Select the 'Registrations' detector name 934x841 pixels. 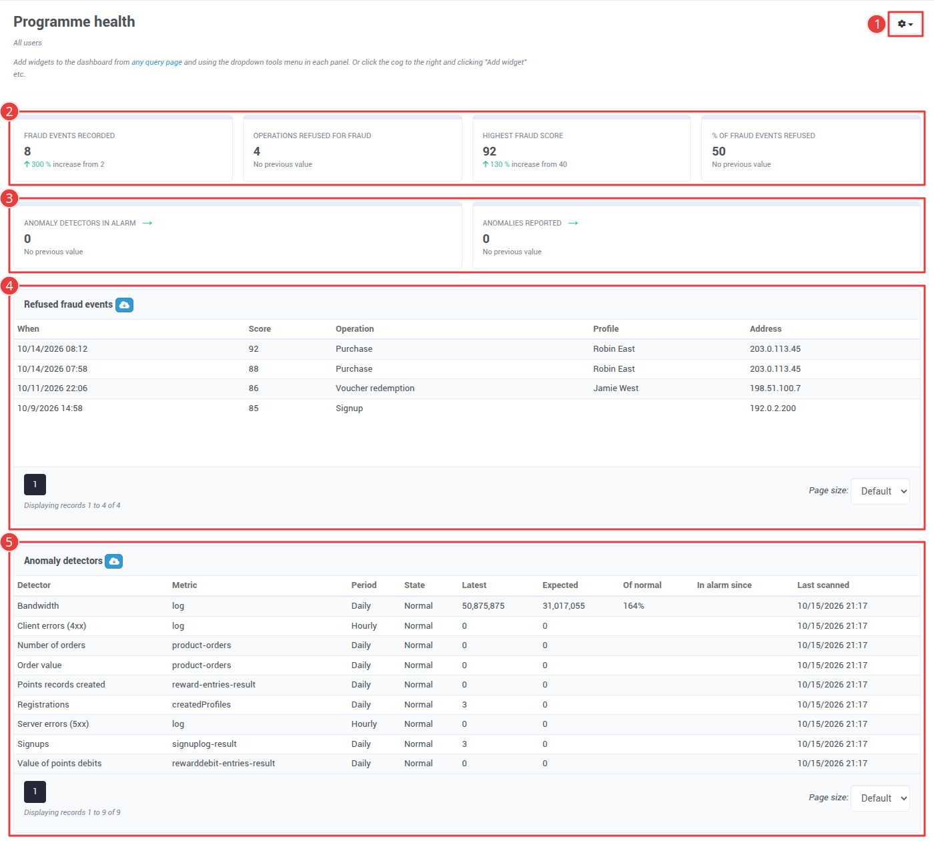pos(43,705)
